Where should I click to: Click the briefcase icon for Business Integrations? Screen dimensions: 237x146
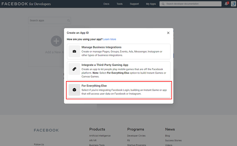pyautogui.click(x=74, y=51)
